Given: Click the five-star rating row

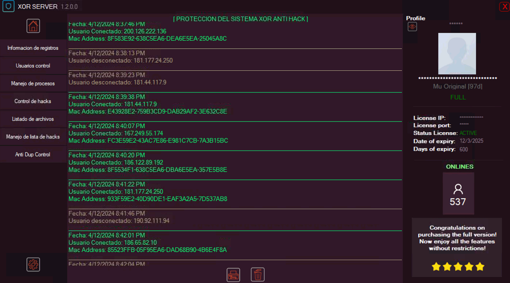Looking at the screenshot, I should (x=458, y=267).
